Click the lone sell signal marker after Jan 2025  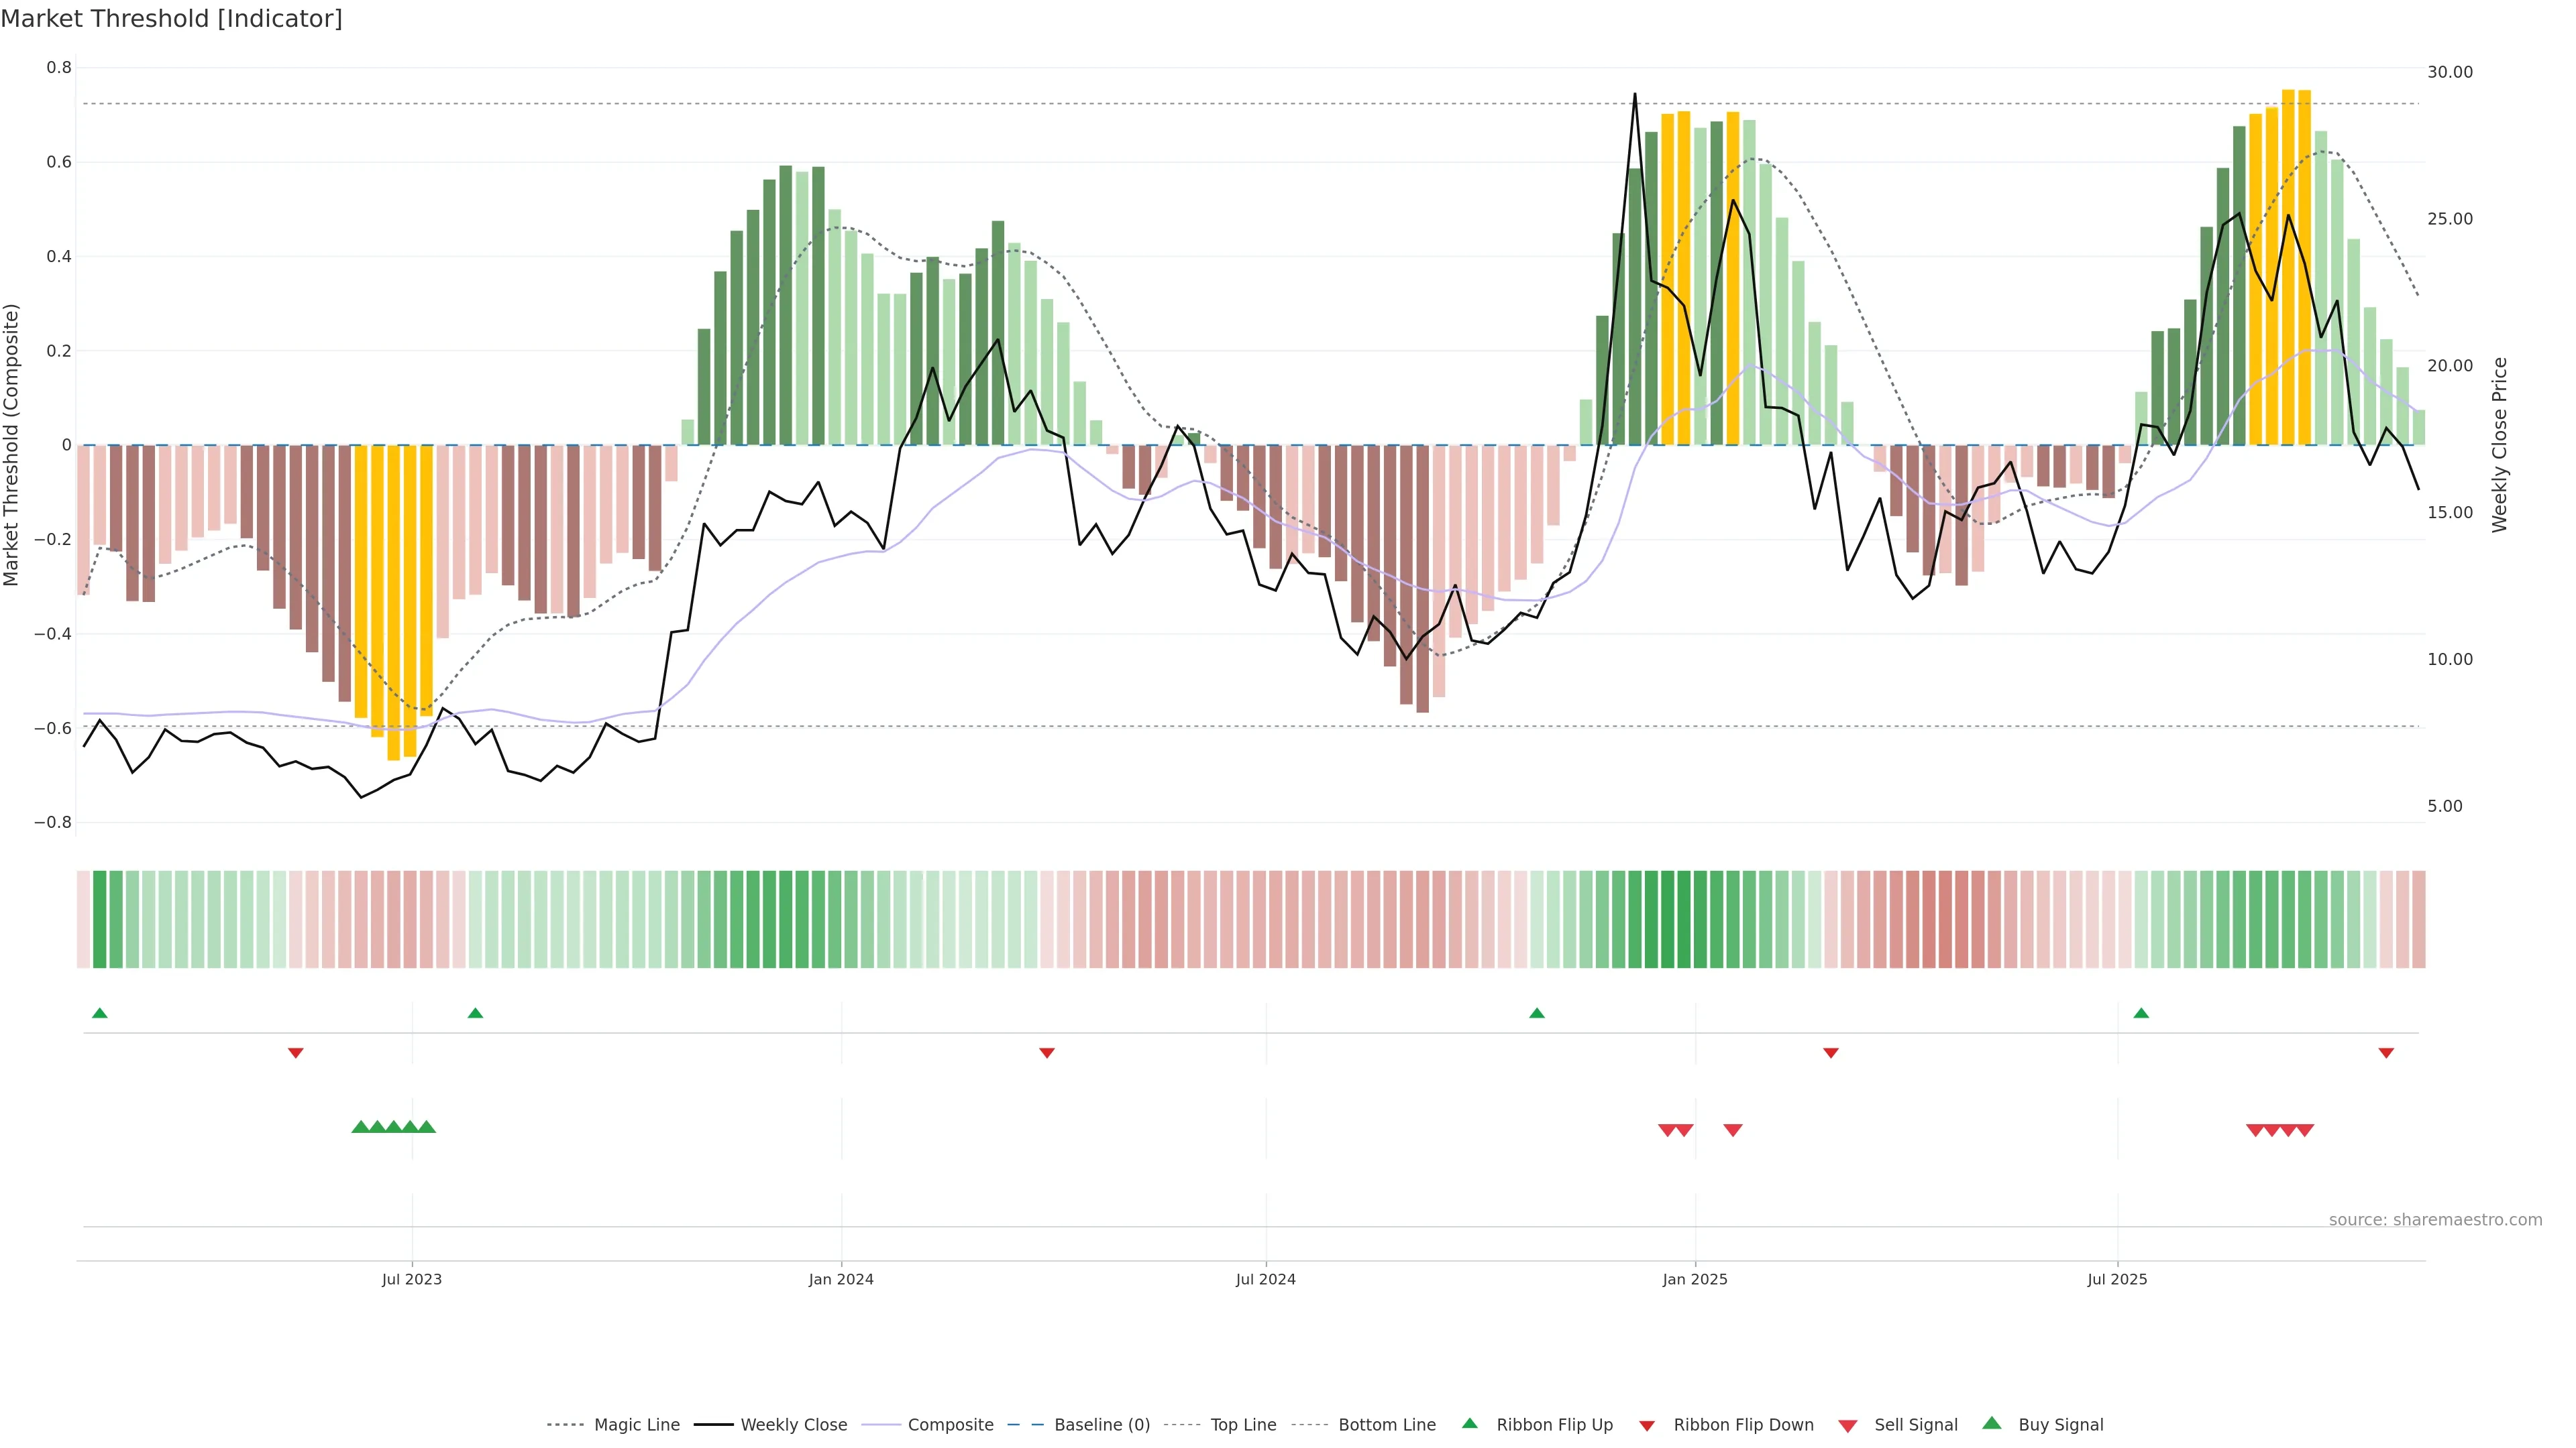point(1733,1130)
